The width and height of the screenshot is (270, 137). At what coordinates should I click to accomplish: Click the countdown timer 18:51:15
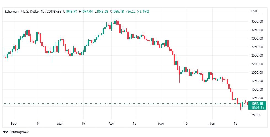pyautogui.click(x=258, y=108)
